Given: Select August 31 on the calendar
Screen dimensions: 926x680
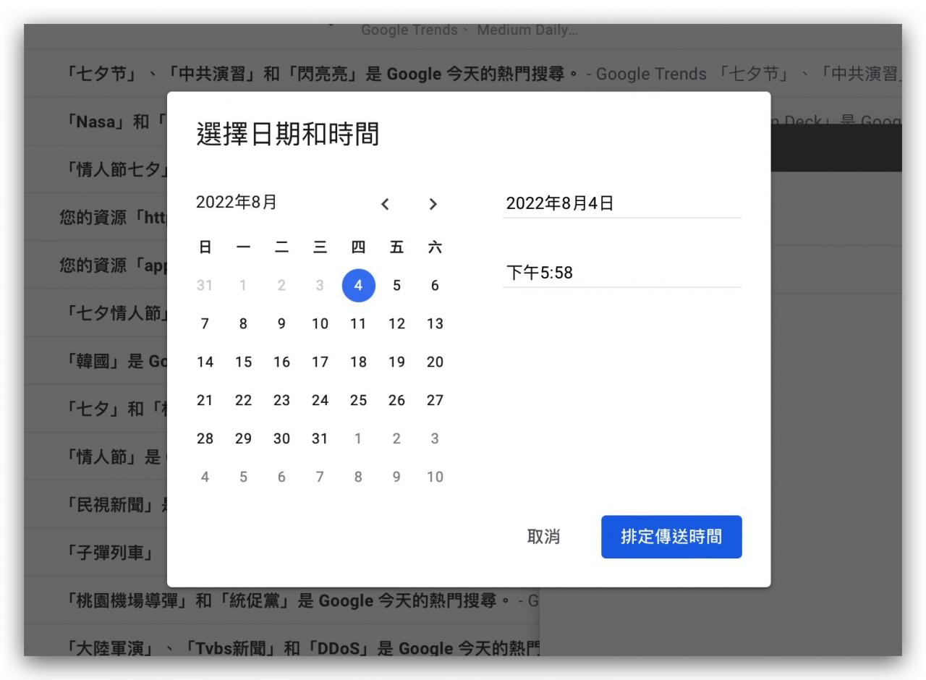Looking at the screenshot, I should [320, 438].
